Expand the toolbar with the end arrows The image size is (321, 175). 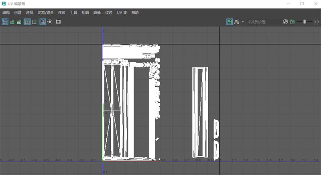coord(317,22)
